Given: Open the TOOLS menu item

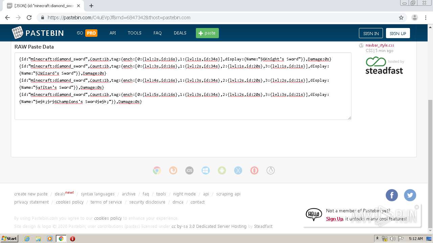Looking at the screenshot, I should click(134, 33).
